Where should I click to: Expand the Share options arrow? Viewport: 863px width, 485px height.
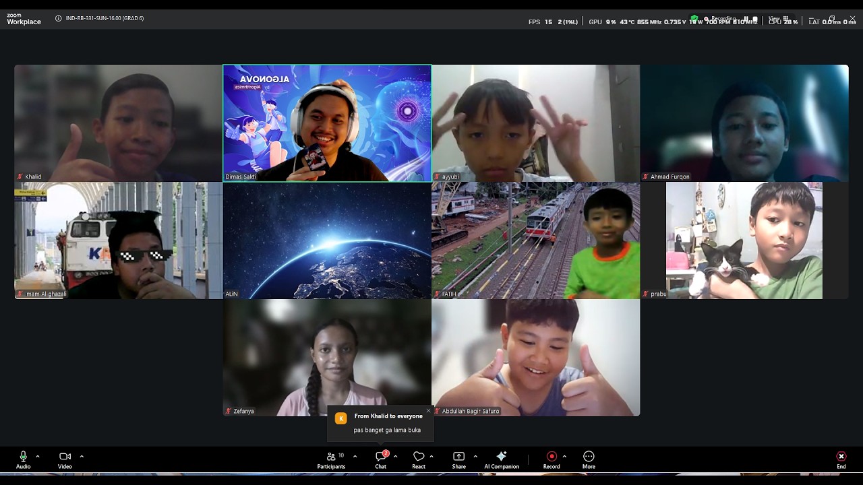tap(475, 456)
